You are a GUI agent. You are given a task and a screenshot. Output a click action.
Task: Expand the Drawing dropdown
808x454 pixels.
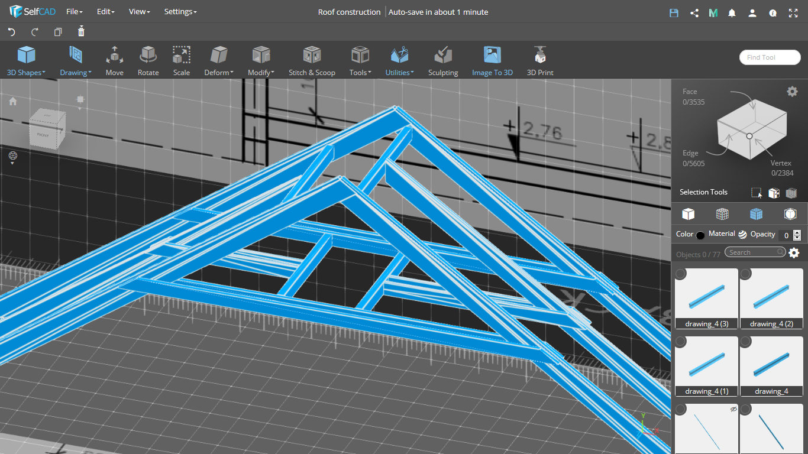coord(75,61)
